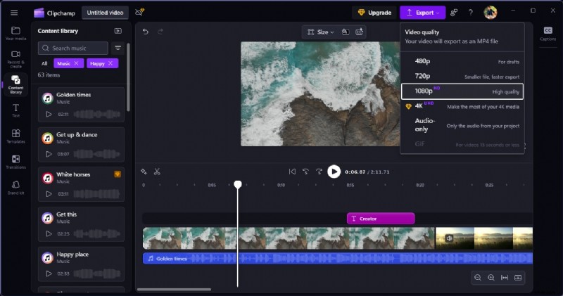The image size is (563, 296).
Task: Choose 720p export quality option
Action: coord(462,77)
